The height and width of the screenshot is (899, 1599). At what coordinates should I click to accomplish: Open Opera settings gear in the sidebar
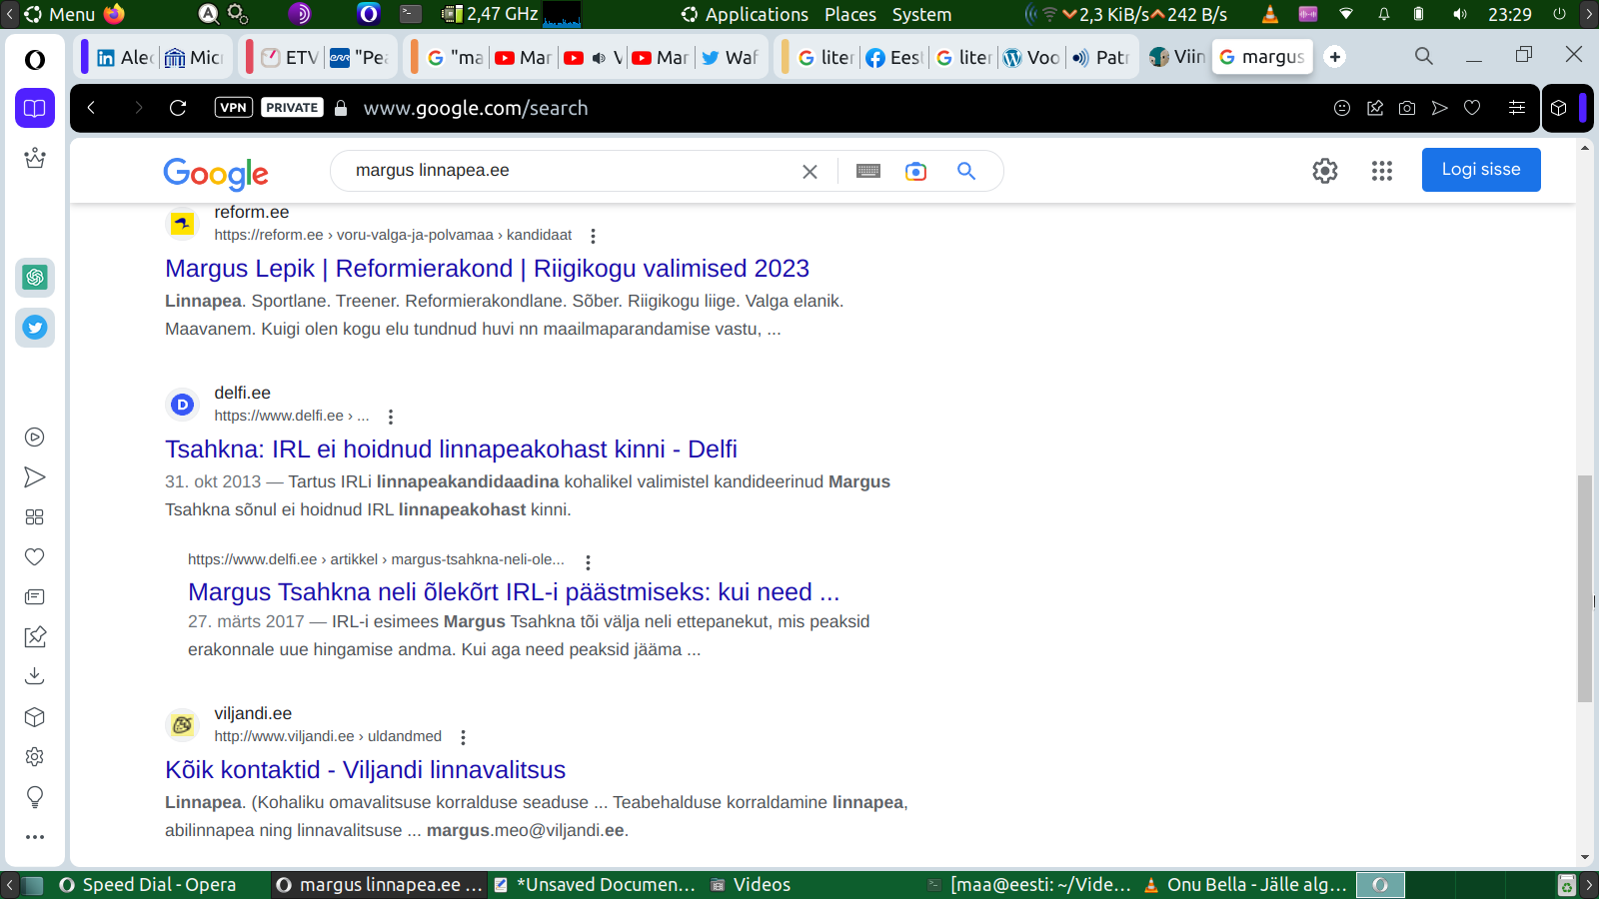[35, 756]
